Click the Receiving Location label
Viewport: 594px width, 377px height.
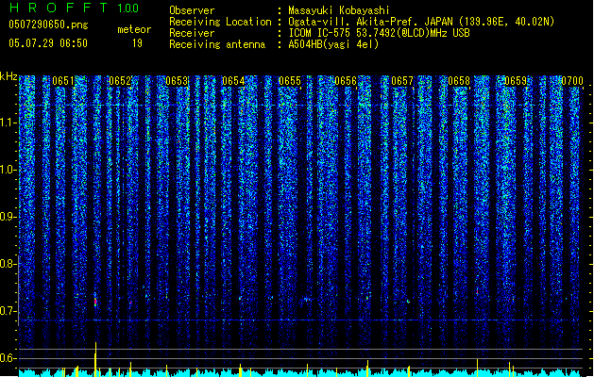point(220,22)
